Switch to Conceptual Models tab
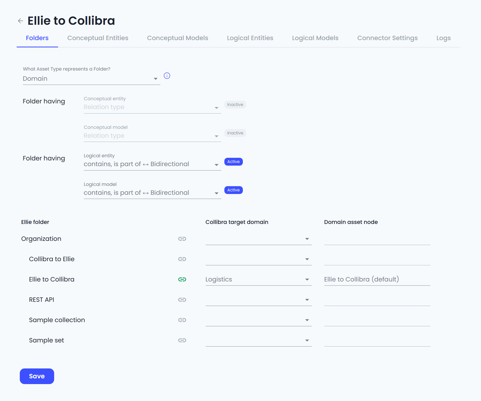This screenshot has width=481, height=401. pos(178,38)
